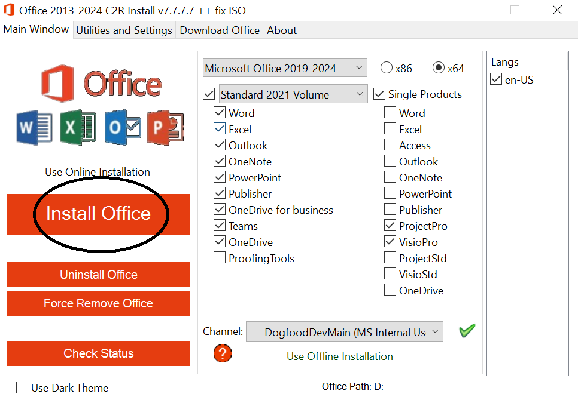The image size is (578, 403).
Task: Uncheck PowerPoint in the suite list
Action: pos(220,177)
